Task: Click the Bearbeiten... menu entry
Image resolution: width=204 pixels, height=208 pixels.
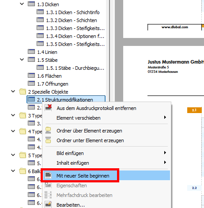Action: pos(106,205)
